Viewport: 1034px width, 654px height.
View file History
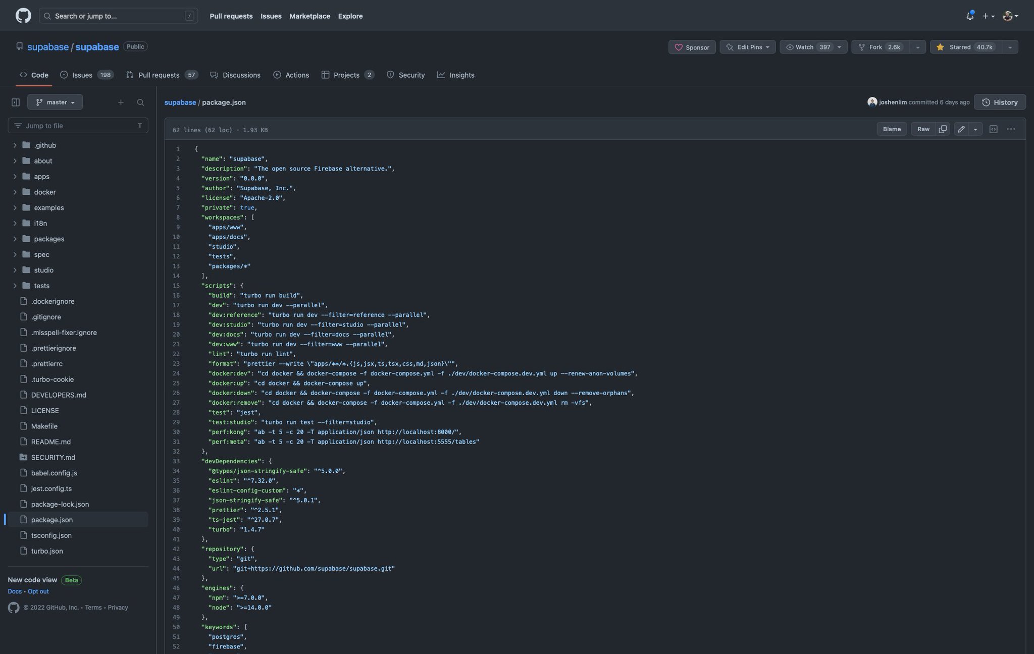tap(1000, 102)
